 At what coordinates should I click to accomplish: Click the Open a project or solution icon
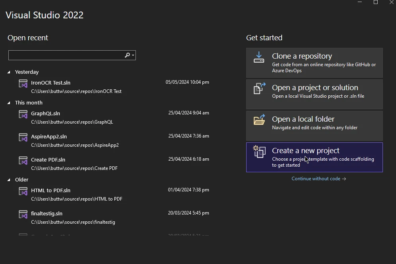click(259, 89)
